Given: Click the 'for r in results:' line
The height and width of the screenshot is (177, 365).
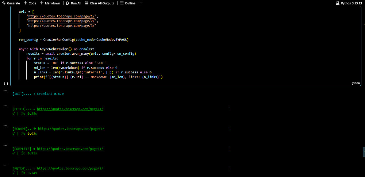Looking at the screenshot, I should [x=42, y=58].
